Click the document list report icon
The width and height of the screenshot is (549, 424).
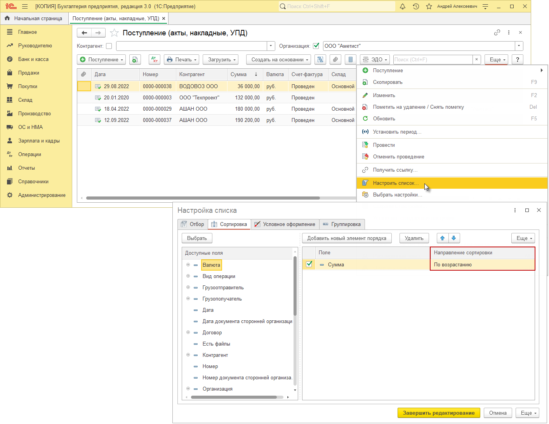point(351,59)
